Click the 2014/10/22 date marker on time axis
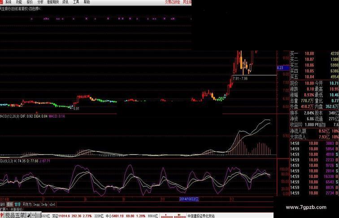The image size is (339, 218). click(x=189, y=199)
